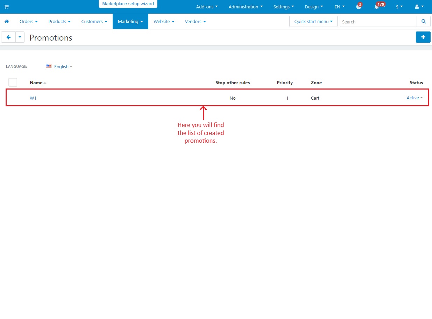The width and height of the screenshot is (432, 319).
Task: Click inside the Search field
Action: click(x=378, y=21)
